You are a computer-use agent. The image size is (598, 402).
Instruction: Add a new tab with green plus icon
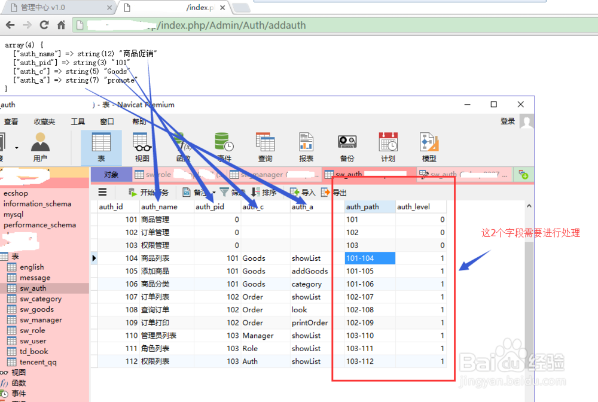click(523, 175)
